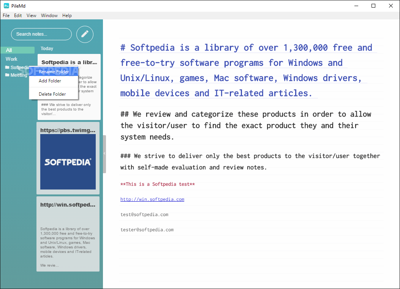Select the Work rack

[x=11, y=59]
